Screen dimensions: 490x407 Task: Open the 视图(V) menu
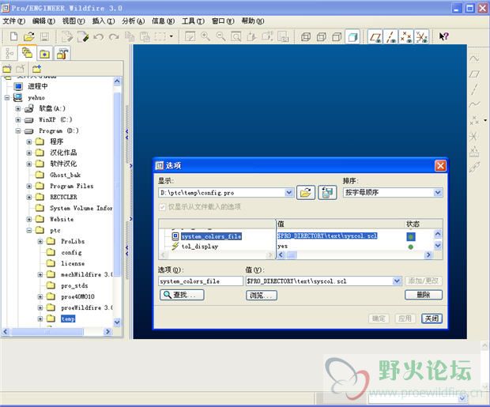[73, 21]
